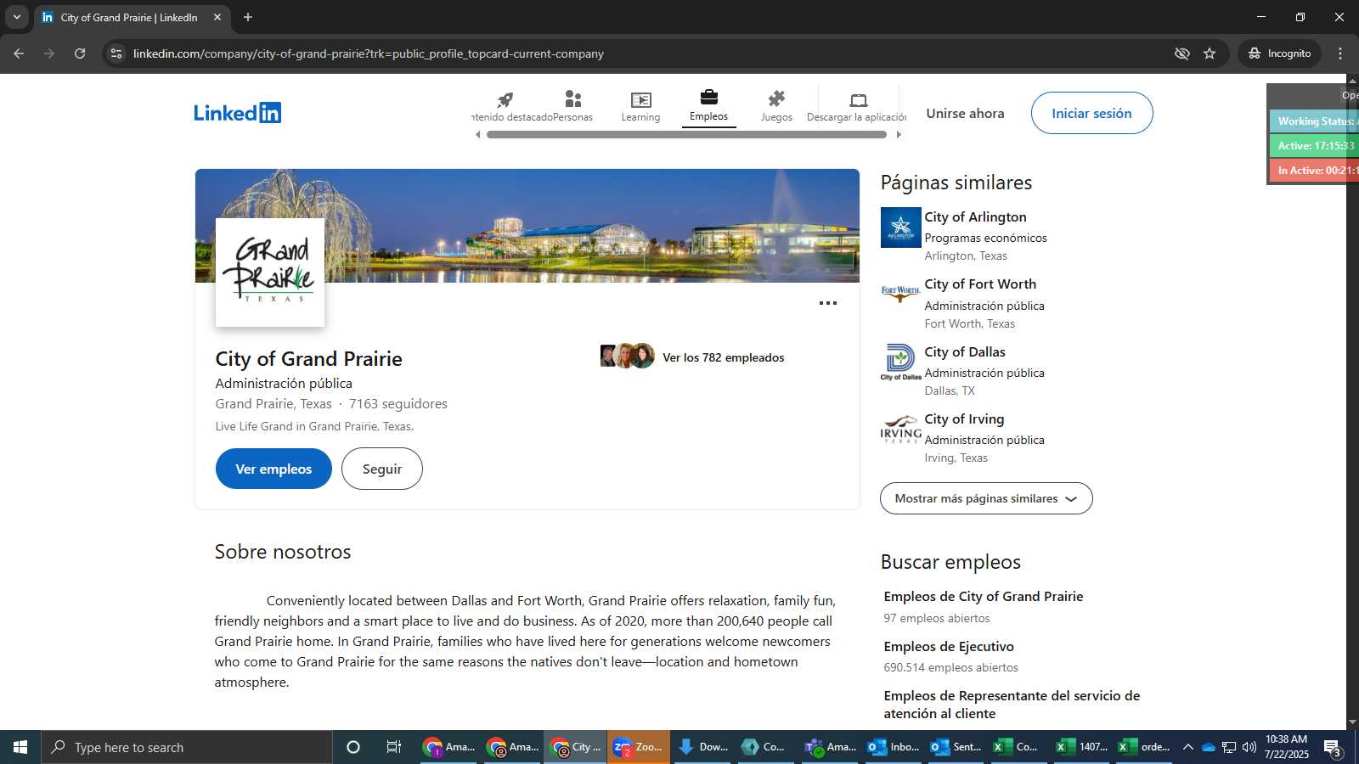Open Task View in taskbar

point(393,747)
